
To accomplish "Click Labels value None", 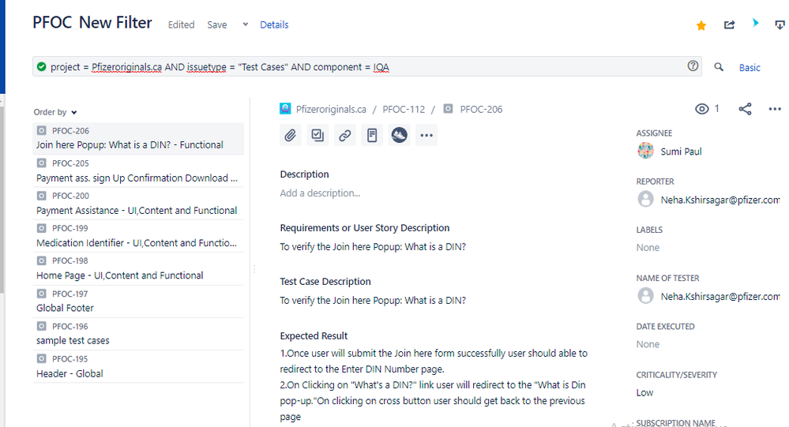I will (648, 248).
